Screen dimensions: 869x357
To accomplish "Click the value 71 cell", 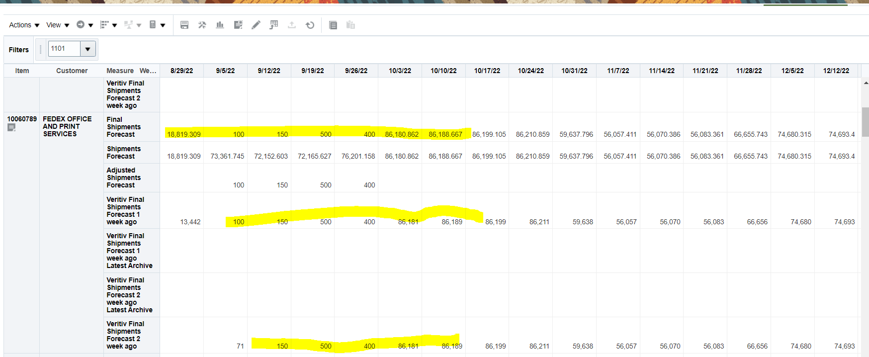I will (240, 346).
